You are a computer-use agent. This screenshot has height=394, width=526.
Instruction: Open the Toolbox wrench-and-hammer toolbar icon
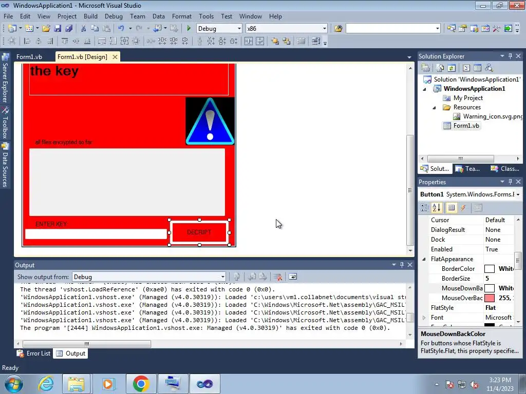click(497, 29)
